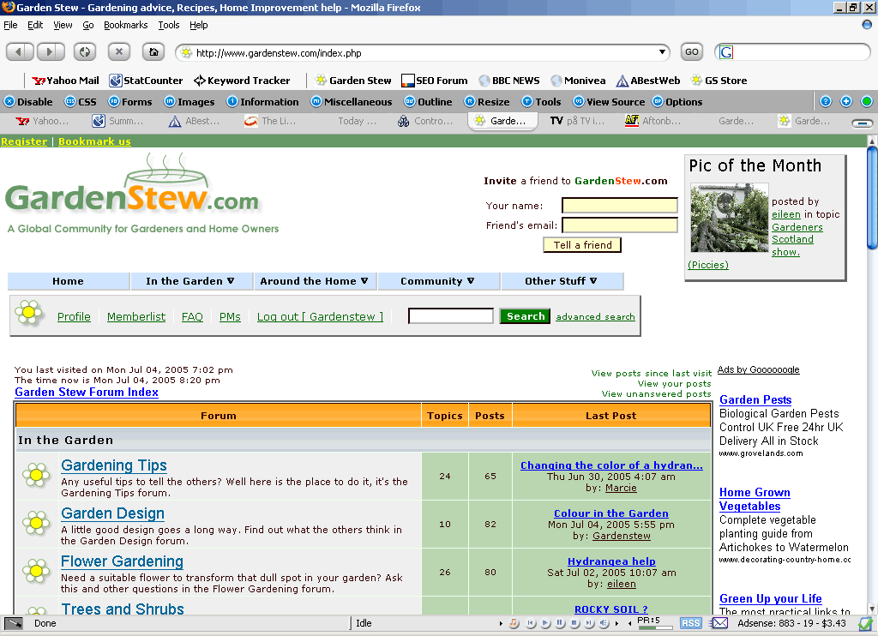Click the RSS icon in status bar
Image resolution: width=878 pixels, height=636 pixels.
(690, 623)
